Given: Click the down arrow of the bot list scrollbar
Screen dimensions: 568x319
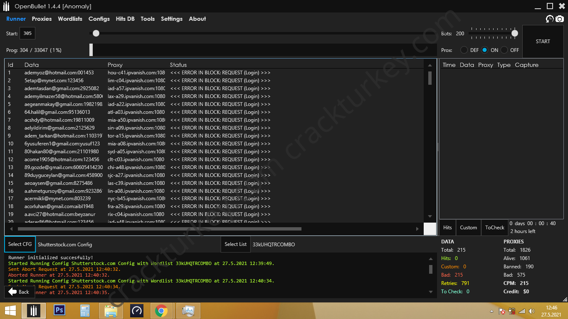Looking at the screenshot, I should pyautogui.click(x=430, y=216).
